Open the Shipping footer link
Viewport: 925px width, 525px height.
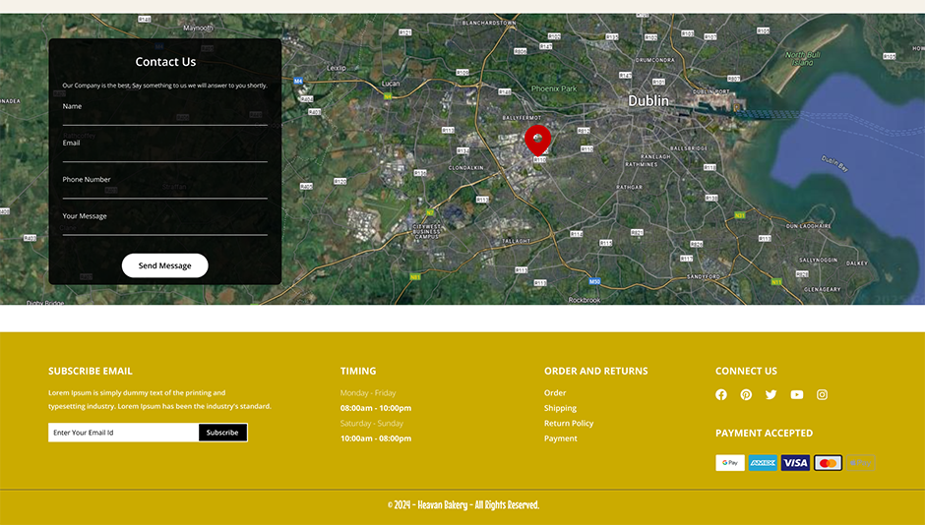[x=560, y=408]
